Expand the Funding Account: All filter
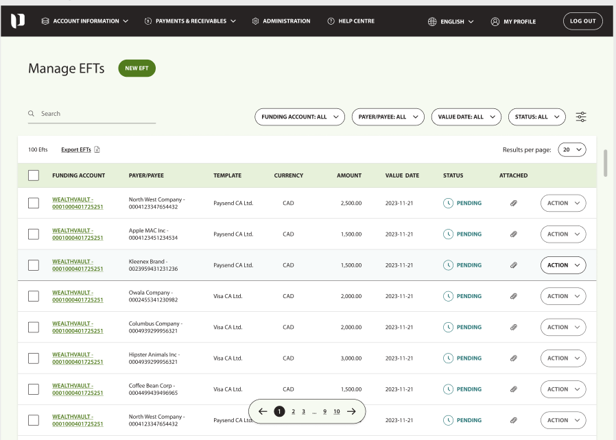The height and width of the screenshot is (440, 616). click(299, 117)
